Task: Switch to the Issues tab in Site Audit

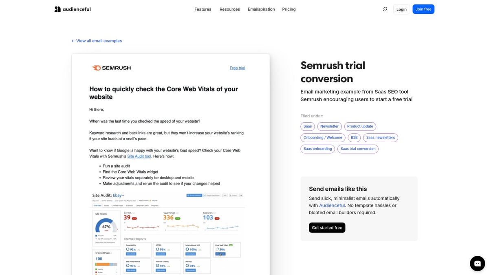Action: 106,205
